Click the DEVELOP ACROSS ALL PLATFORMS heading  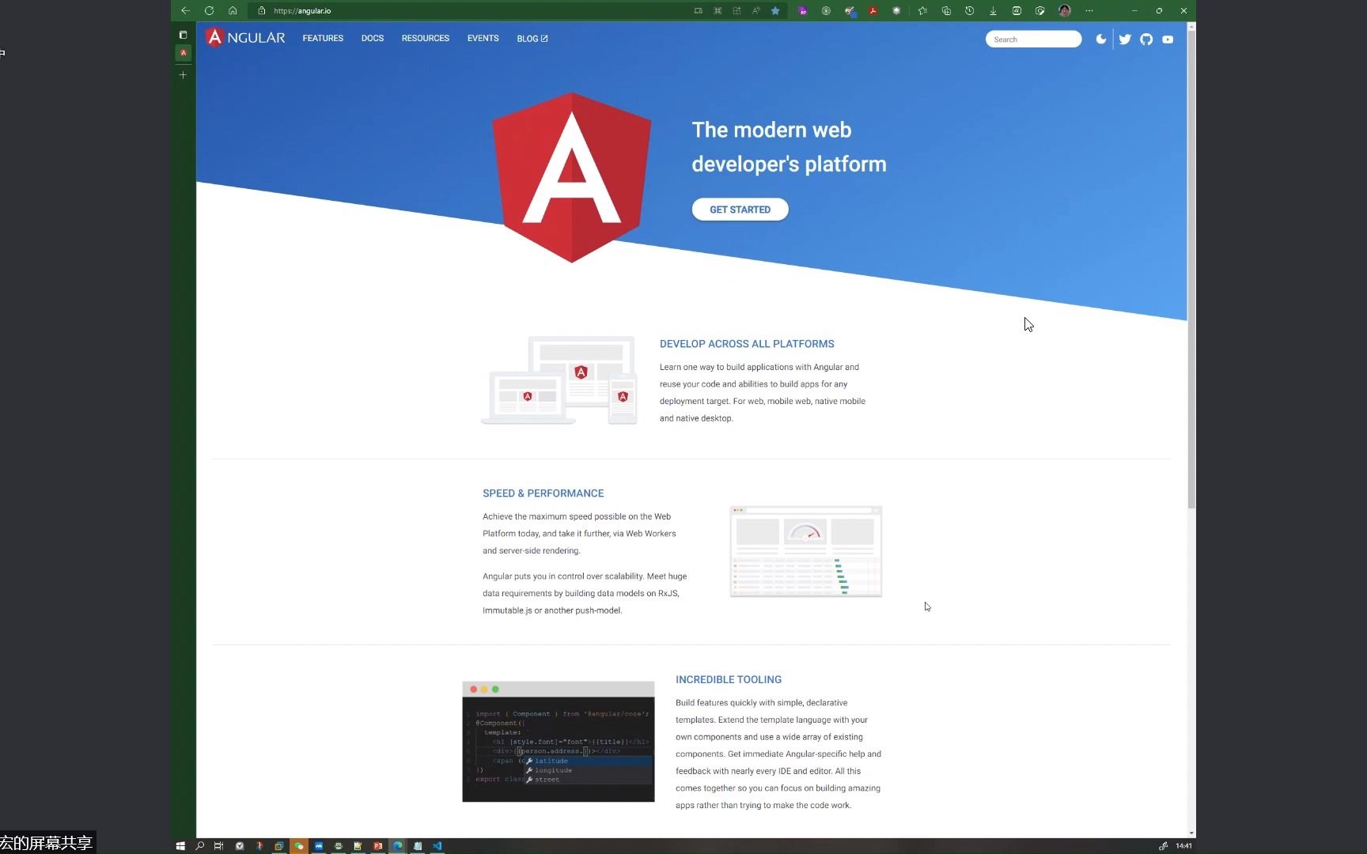click(747, 344)
